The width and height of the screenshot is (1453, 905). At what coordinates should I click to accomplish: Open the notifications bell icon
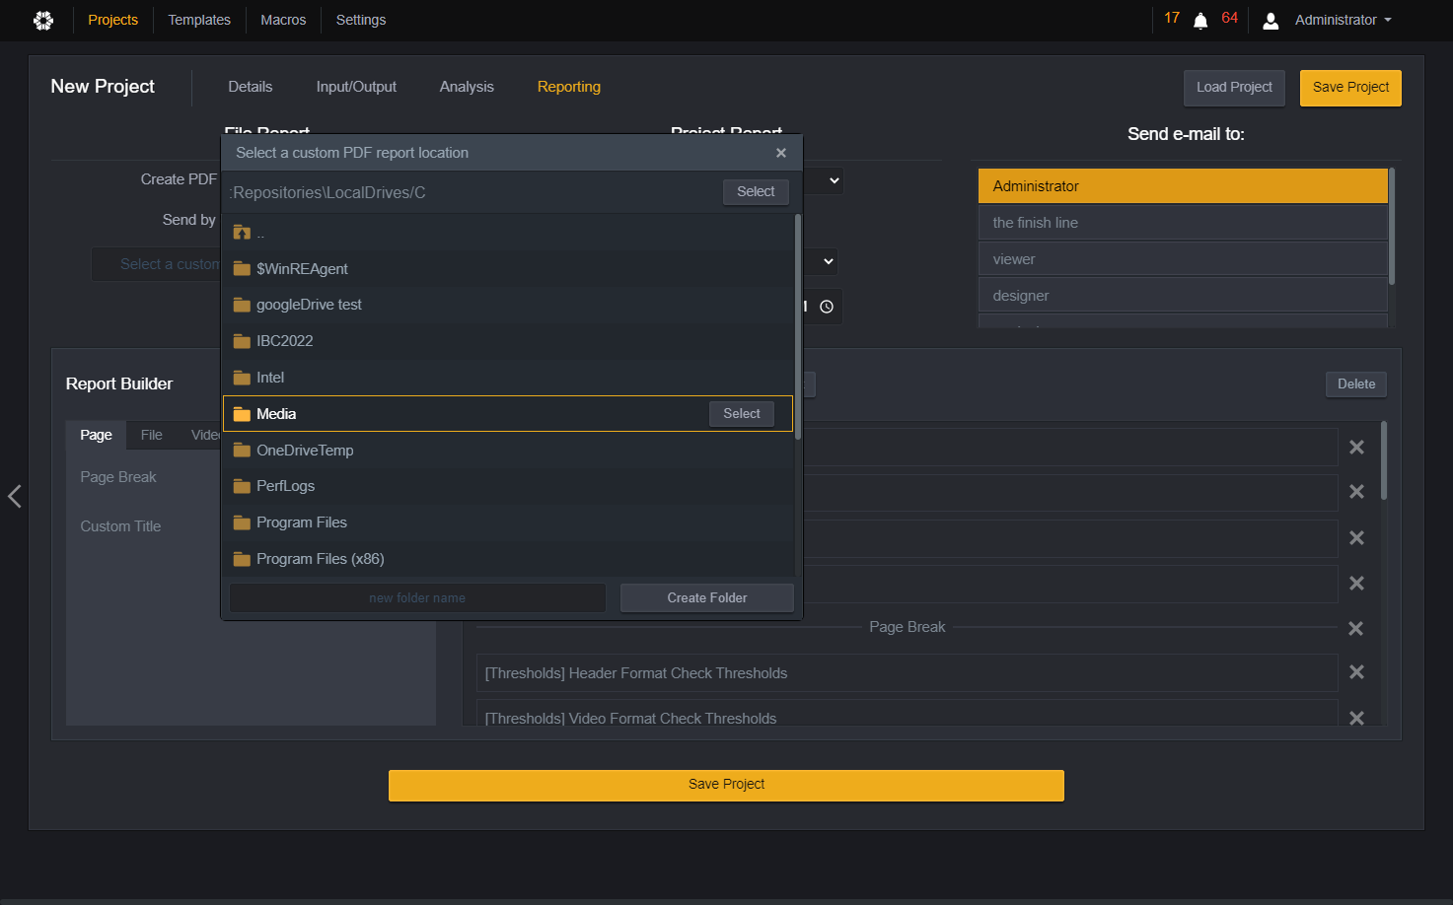1200,21
